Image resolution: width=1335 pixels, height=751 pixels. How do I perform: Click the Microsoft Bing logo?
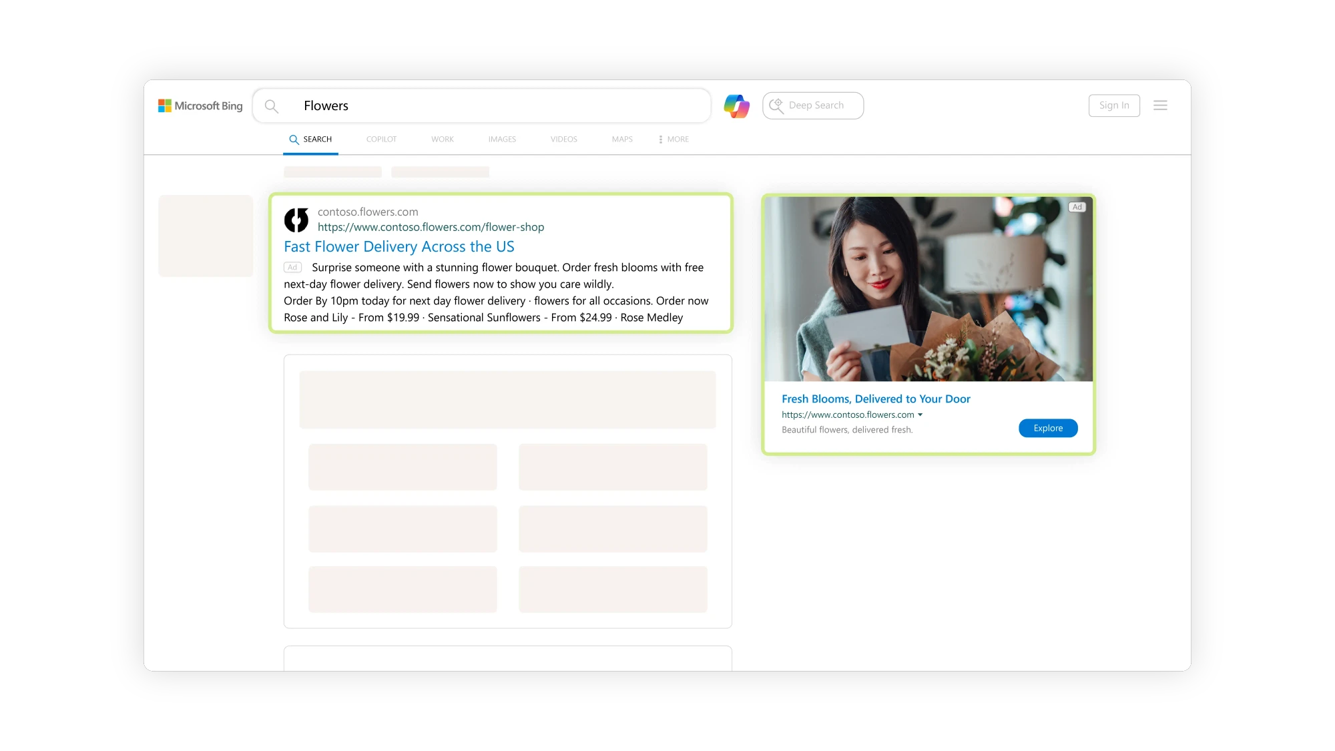[200, 105]
